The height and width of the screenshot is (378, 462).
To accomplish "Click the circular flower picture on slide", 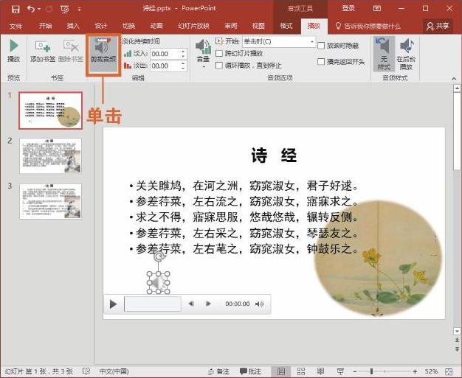I will (379, 258).
